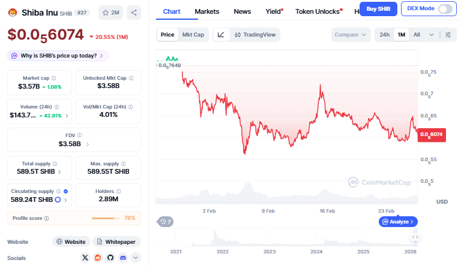The height and width of the screenshot is (266, 461).
Task: Click the Buy SHIB button
Action: click(x=378, y=9)
